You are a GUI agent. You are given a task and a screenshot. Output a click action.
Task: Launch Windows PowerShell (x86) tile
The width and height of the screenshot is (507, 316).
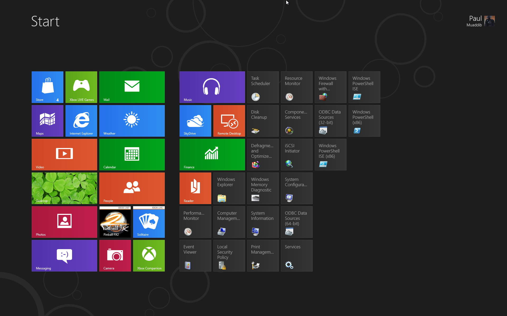tap(364, 121)
